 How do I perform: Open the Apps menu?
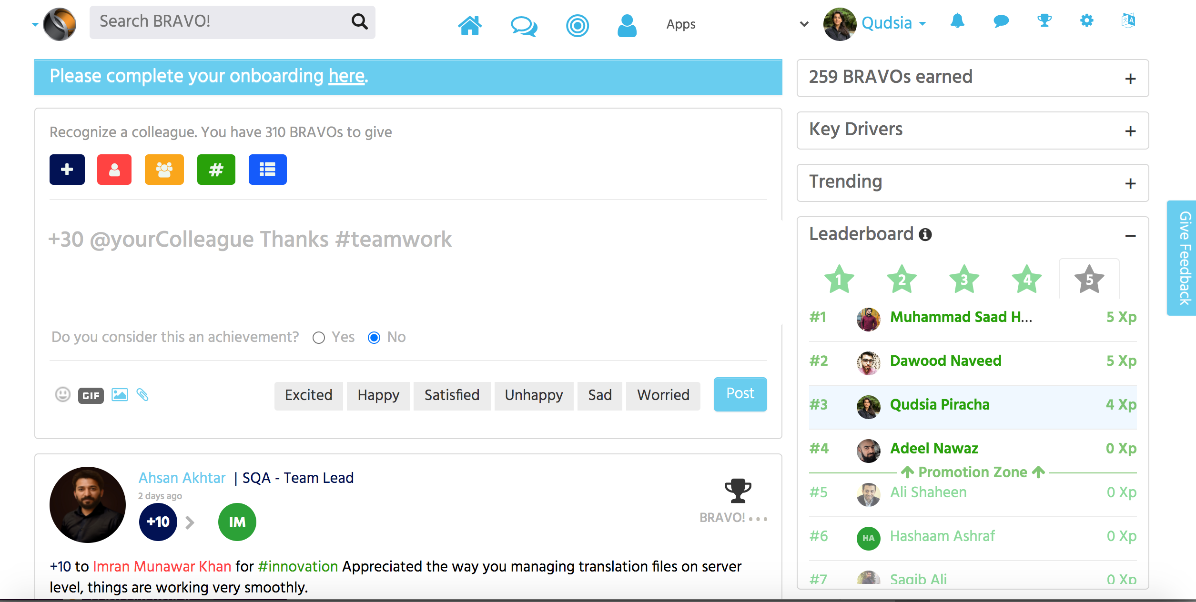click(x=681, y=24)
